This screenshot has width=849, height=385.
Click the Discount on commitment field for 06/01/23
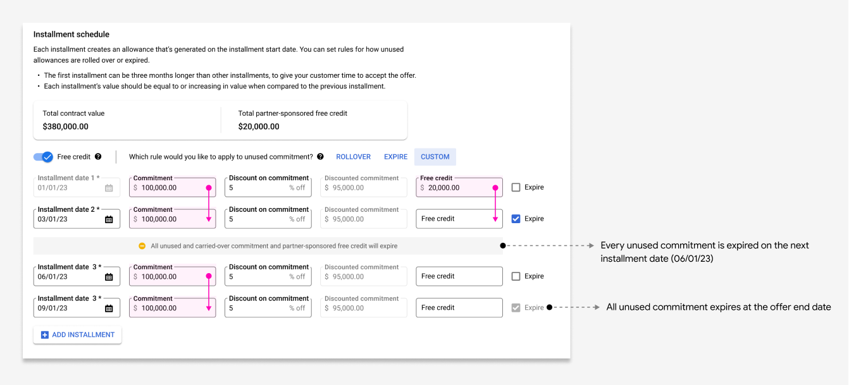pyautogui.click(x=267, y=276)
